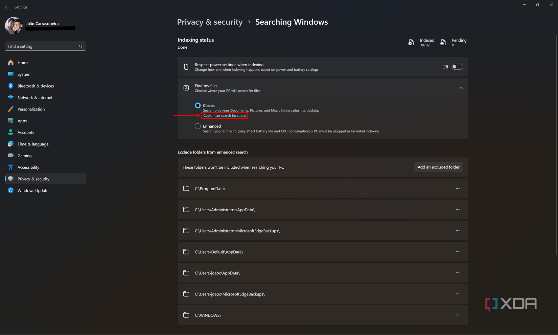Click Privacy & security breadcrumb link
This screenshot has width=558, height=335.
pos(210,22)
